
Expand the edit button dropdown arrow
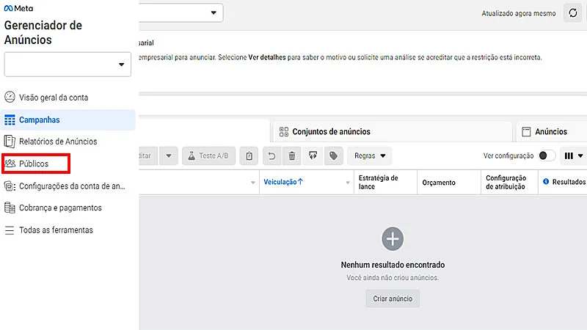(x=169, y=155)
